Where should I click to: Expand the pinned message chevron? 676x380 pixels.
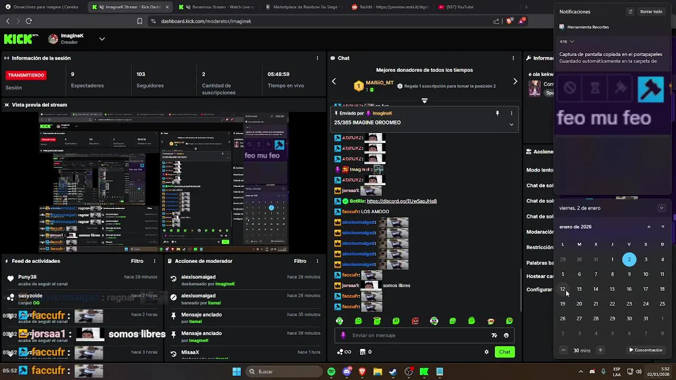[x=511, y=125]
